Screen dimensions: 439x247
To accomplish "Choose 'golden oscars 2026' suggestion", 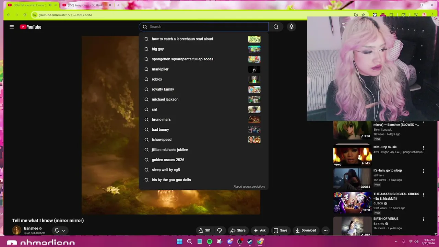I will click(204, 160).
